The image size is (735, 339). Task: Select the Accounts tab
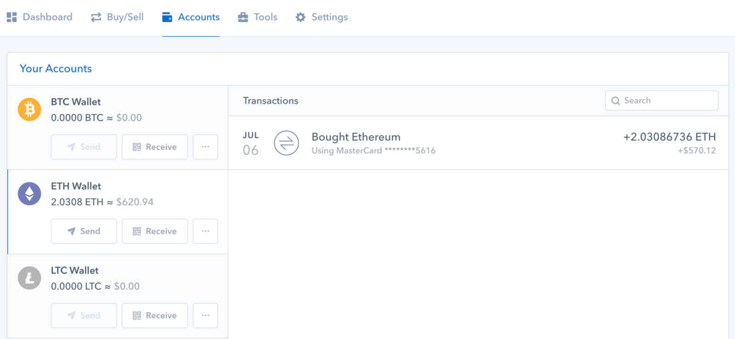pos(191,17)
